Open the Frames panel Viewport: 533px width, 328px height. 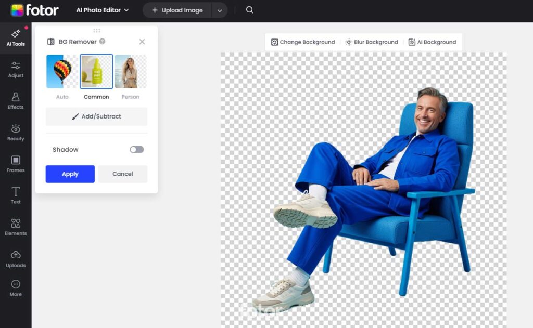coord(16,164)
